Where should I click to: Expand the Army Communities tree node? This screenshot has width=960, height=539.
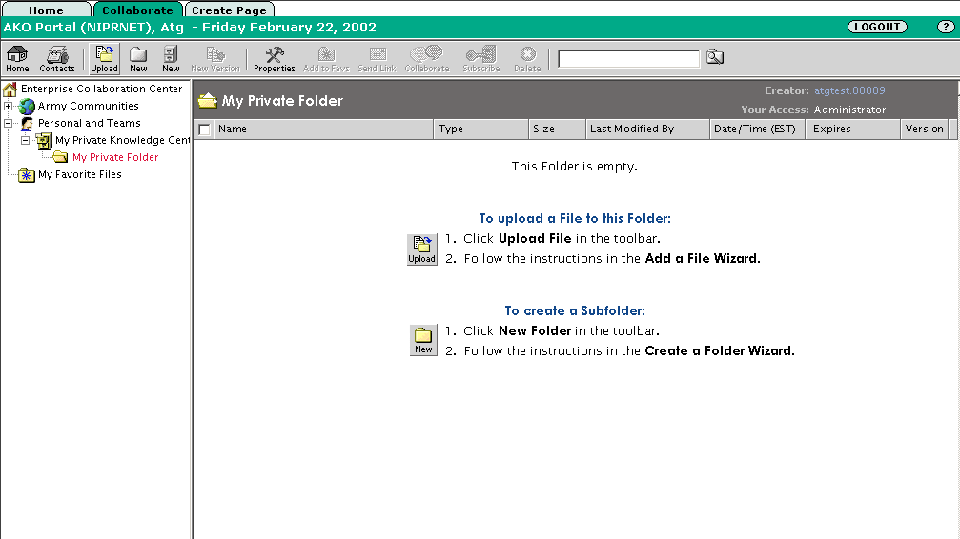pos(9,107)
